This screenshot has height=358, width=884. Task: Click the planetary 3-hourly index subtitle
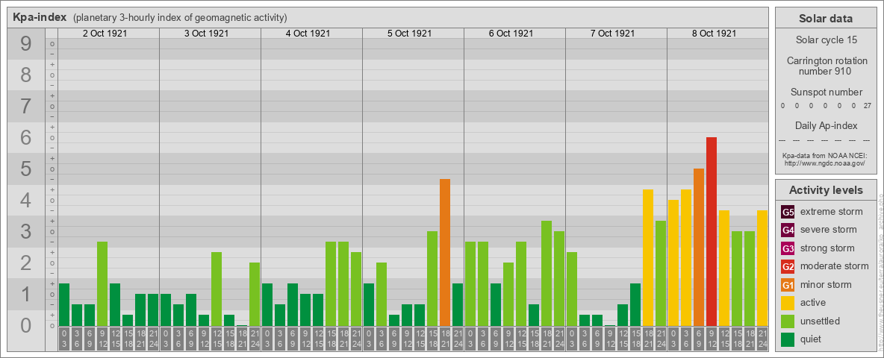(x=180, y=17)
